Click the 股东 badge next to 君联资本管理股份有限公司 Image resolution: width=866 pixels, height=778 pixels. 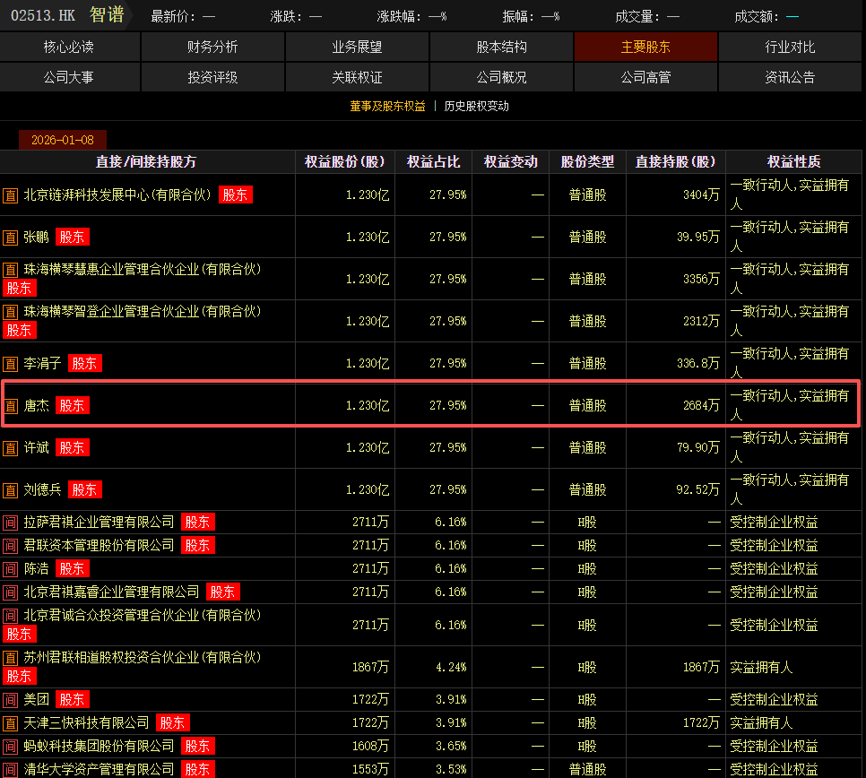197,545
